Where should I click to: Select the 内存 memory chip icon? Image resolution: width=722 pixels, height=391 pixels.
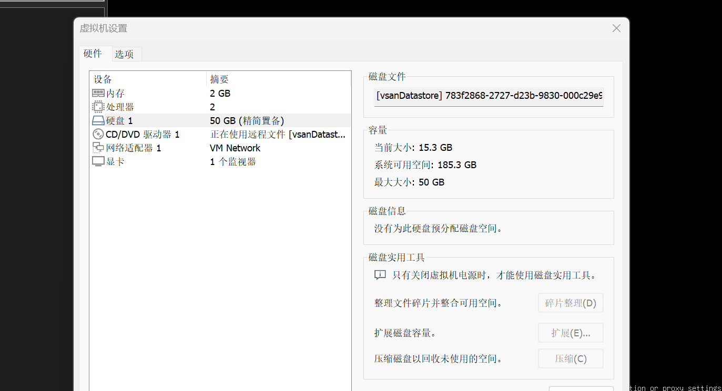coord(98,93)
